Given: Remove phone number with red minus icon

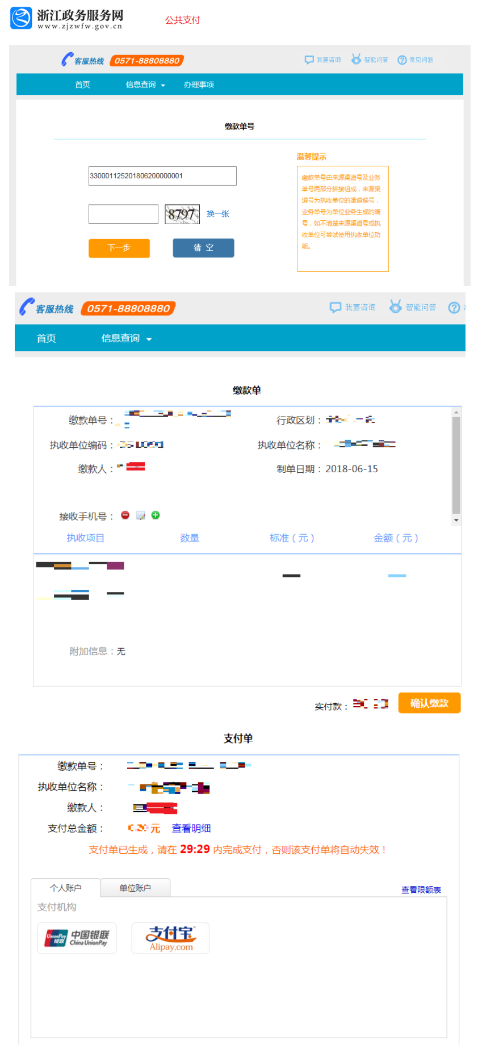Looking at the screenshot, I should [125, 515].
